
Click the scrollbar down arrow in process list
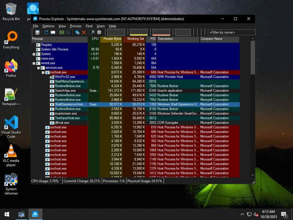(x=253, y=175)
